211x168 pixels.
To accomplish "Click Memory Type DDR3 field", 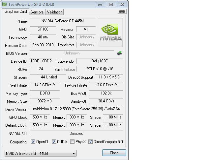I will pos(45,93).
